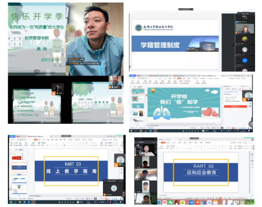Click small speaker video tile in 快乐开学季 window
262x207 pixels.
coord(115,82)
